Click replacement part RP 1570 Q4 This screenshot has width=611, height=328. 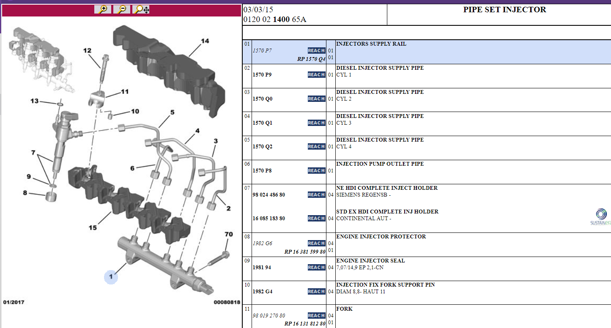(311, 59)
